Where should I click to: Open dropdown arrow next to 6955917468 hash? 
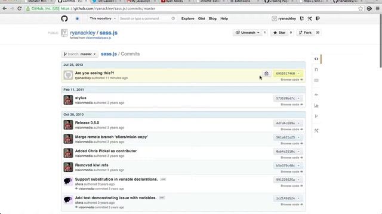pos(298,74)
